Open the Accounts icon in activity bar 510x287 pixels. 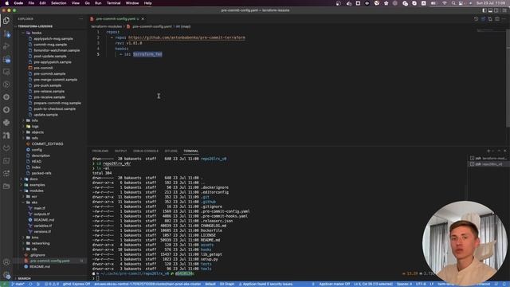[6, 262]
